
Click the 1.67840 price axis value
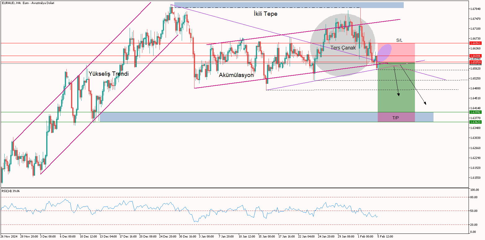pyautogui.click(x=475, y=9)
